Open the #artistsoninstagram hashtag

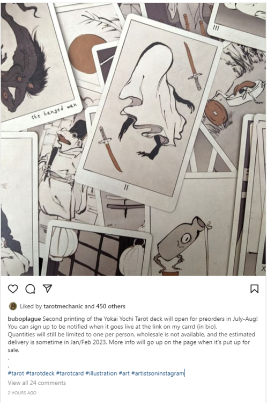(158, 373)
